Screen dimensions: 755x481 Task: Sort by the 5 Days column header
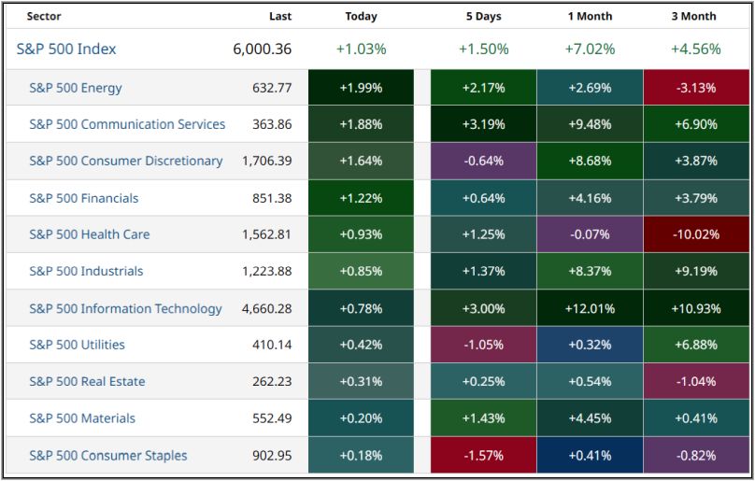click(x=482, y=16)
